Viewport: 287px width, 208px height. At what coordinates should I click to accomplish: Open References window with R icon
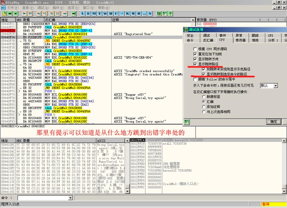[139, 14]
